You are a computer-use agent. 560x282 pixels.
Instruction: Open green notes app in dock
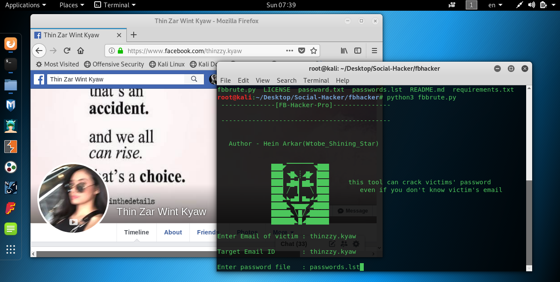click(11, 229)
